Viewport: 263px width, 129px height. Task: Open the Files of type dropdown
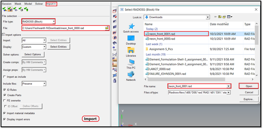click(x=228, y=93)
